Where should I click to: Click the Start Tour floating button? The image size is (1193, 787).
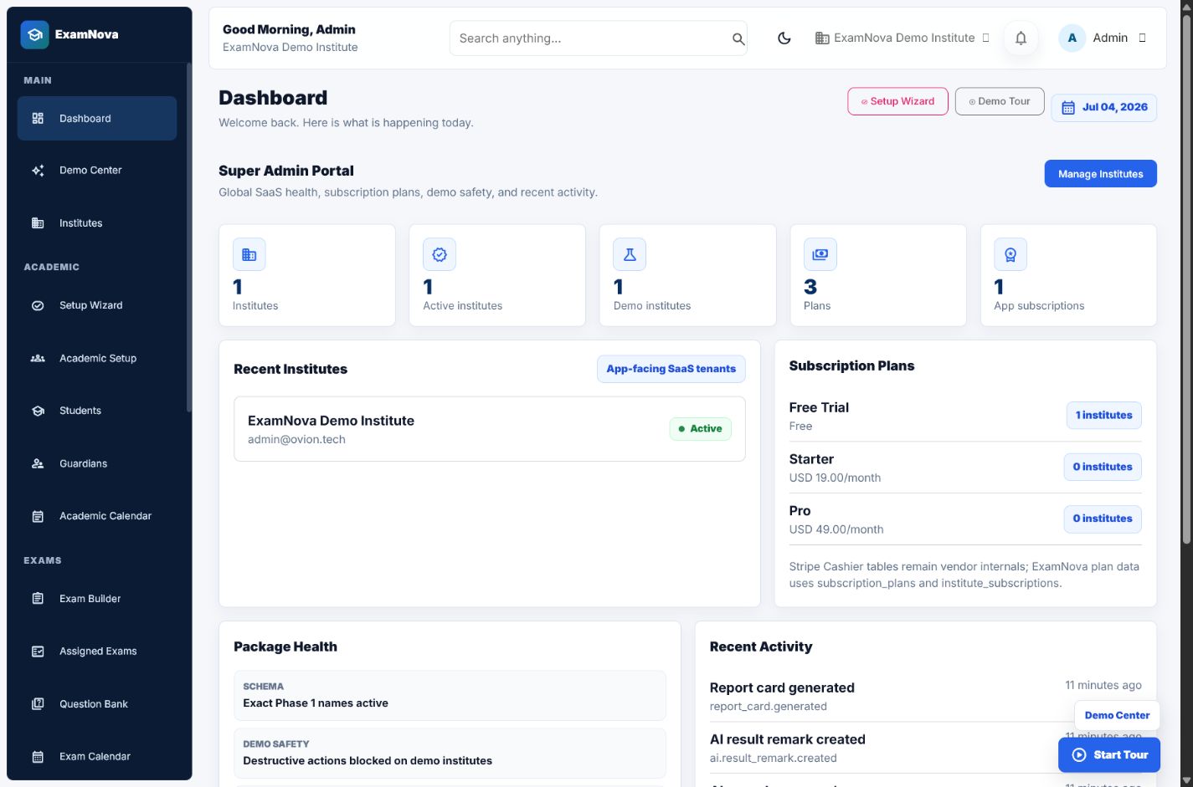1109,754
